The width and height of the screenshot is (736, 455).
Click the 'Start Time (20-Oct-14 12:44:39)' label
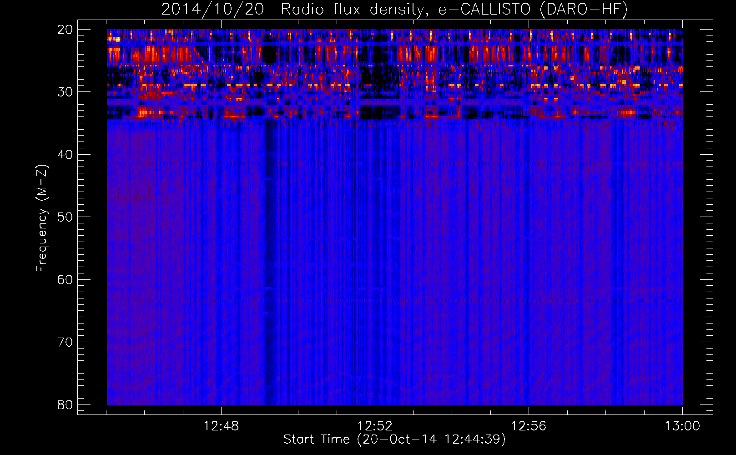394,439
